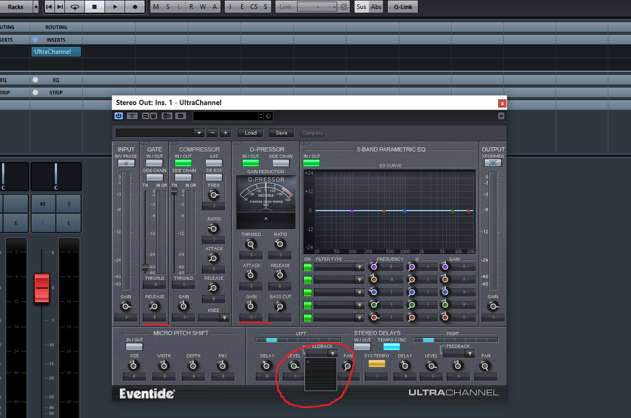The width and height of the screenshot is (631, 418).
Task: Click the Input GAIN knob
Action: 126,307
